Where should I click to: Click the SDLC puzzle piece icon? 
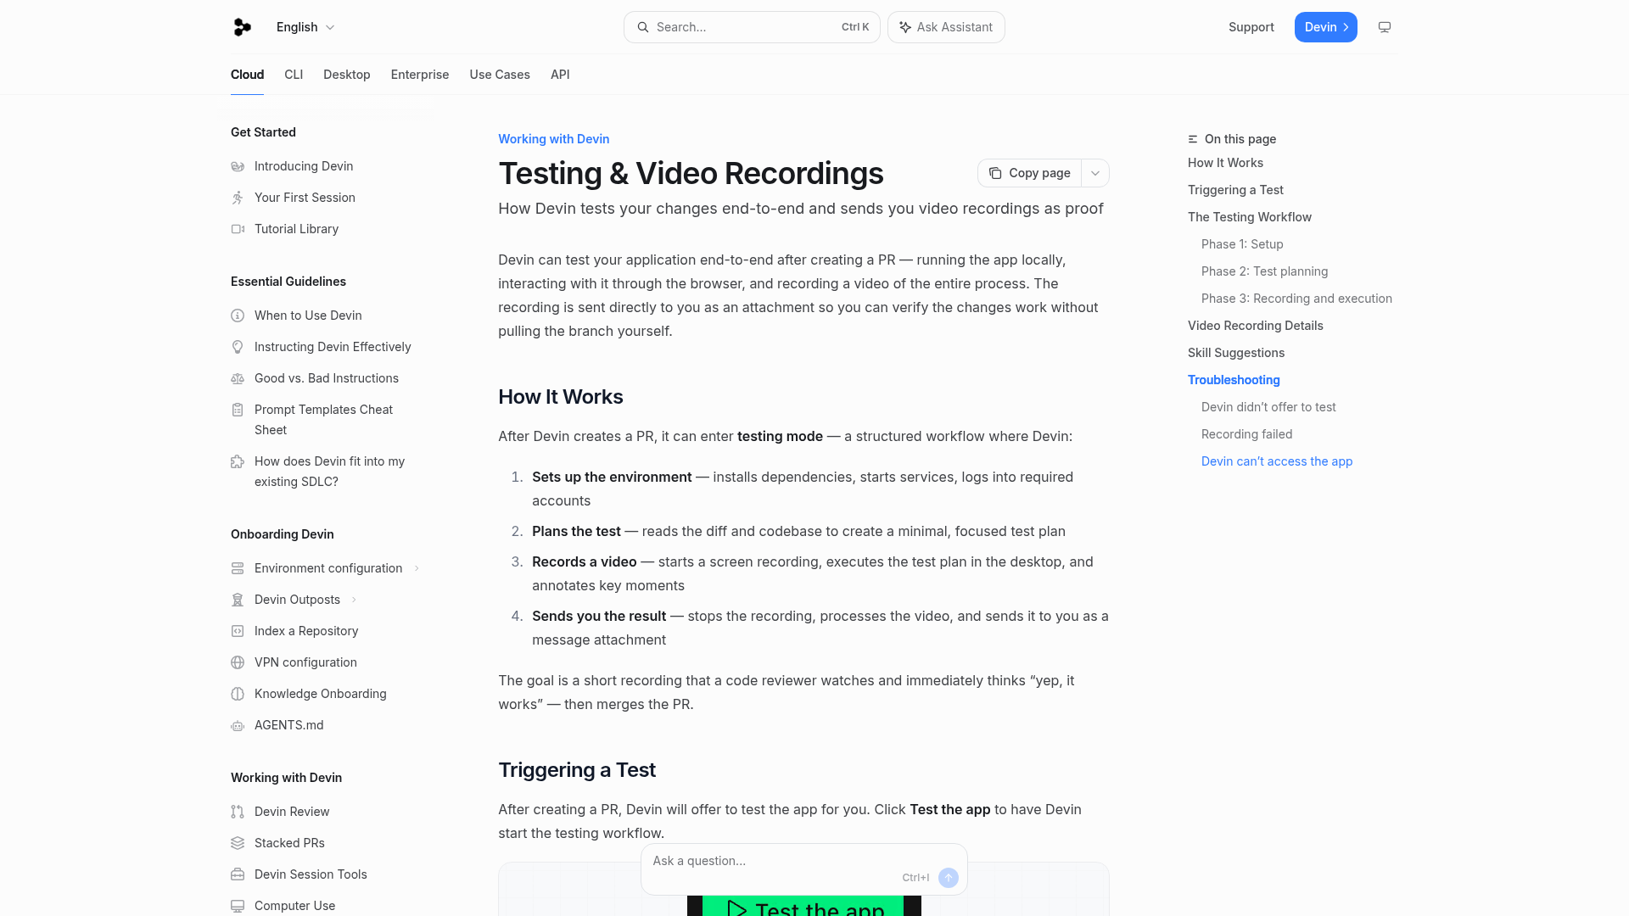238,461
